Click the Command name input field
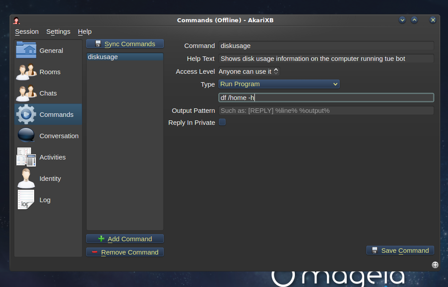The width and height of the screenshot is (448, 287). [326, 46]
